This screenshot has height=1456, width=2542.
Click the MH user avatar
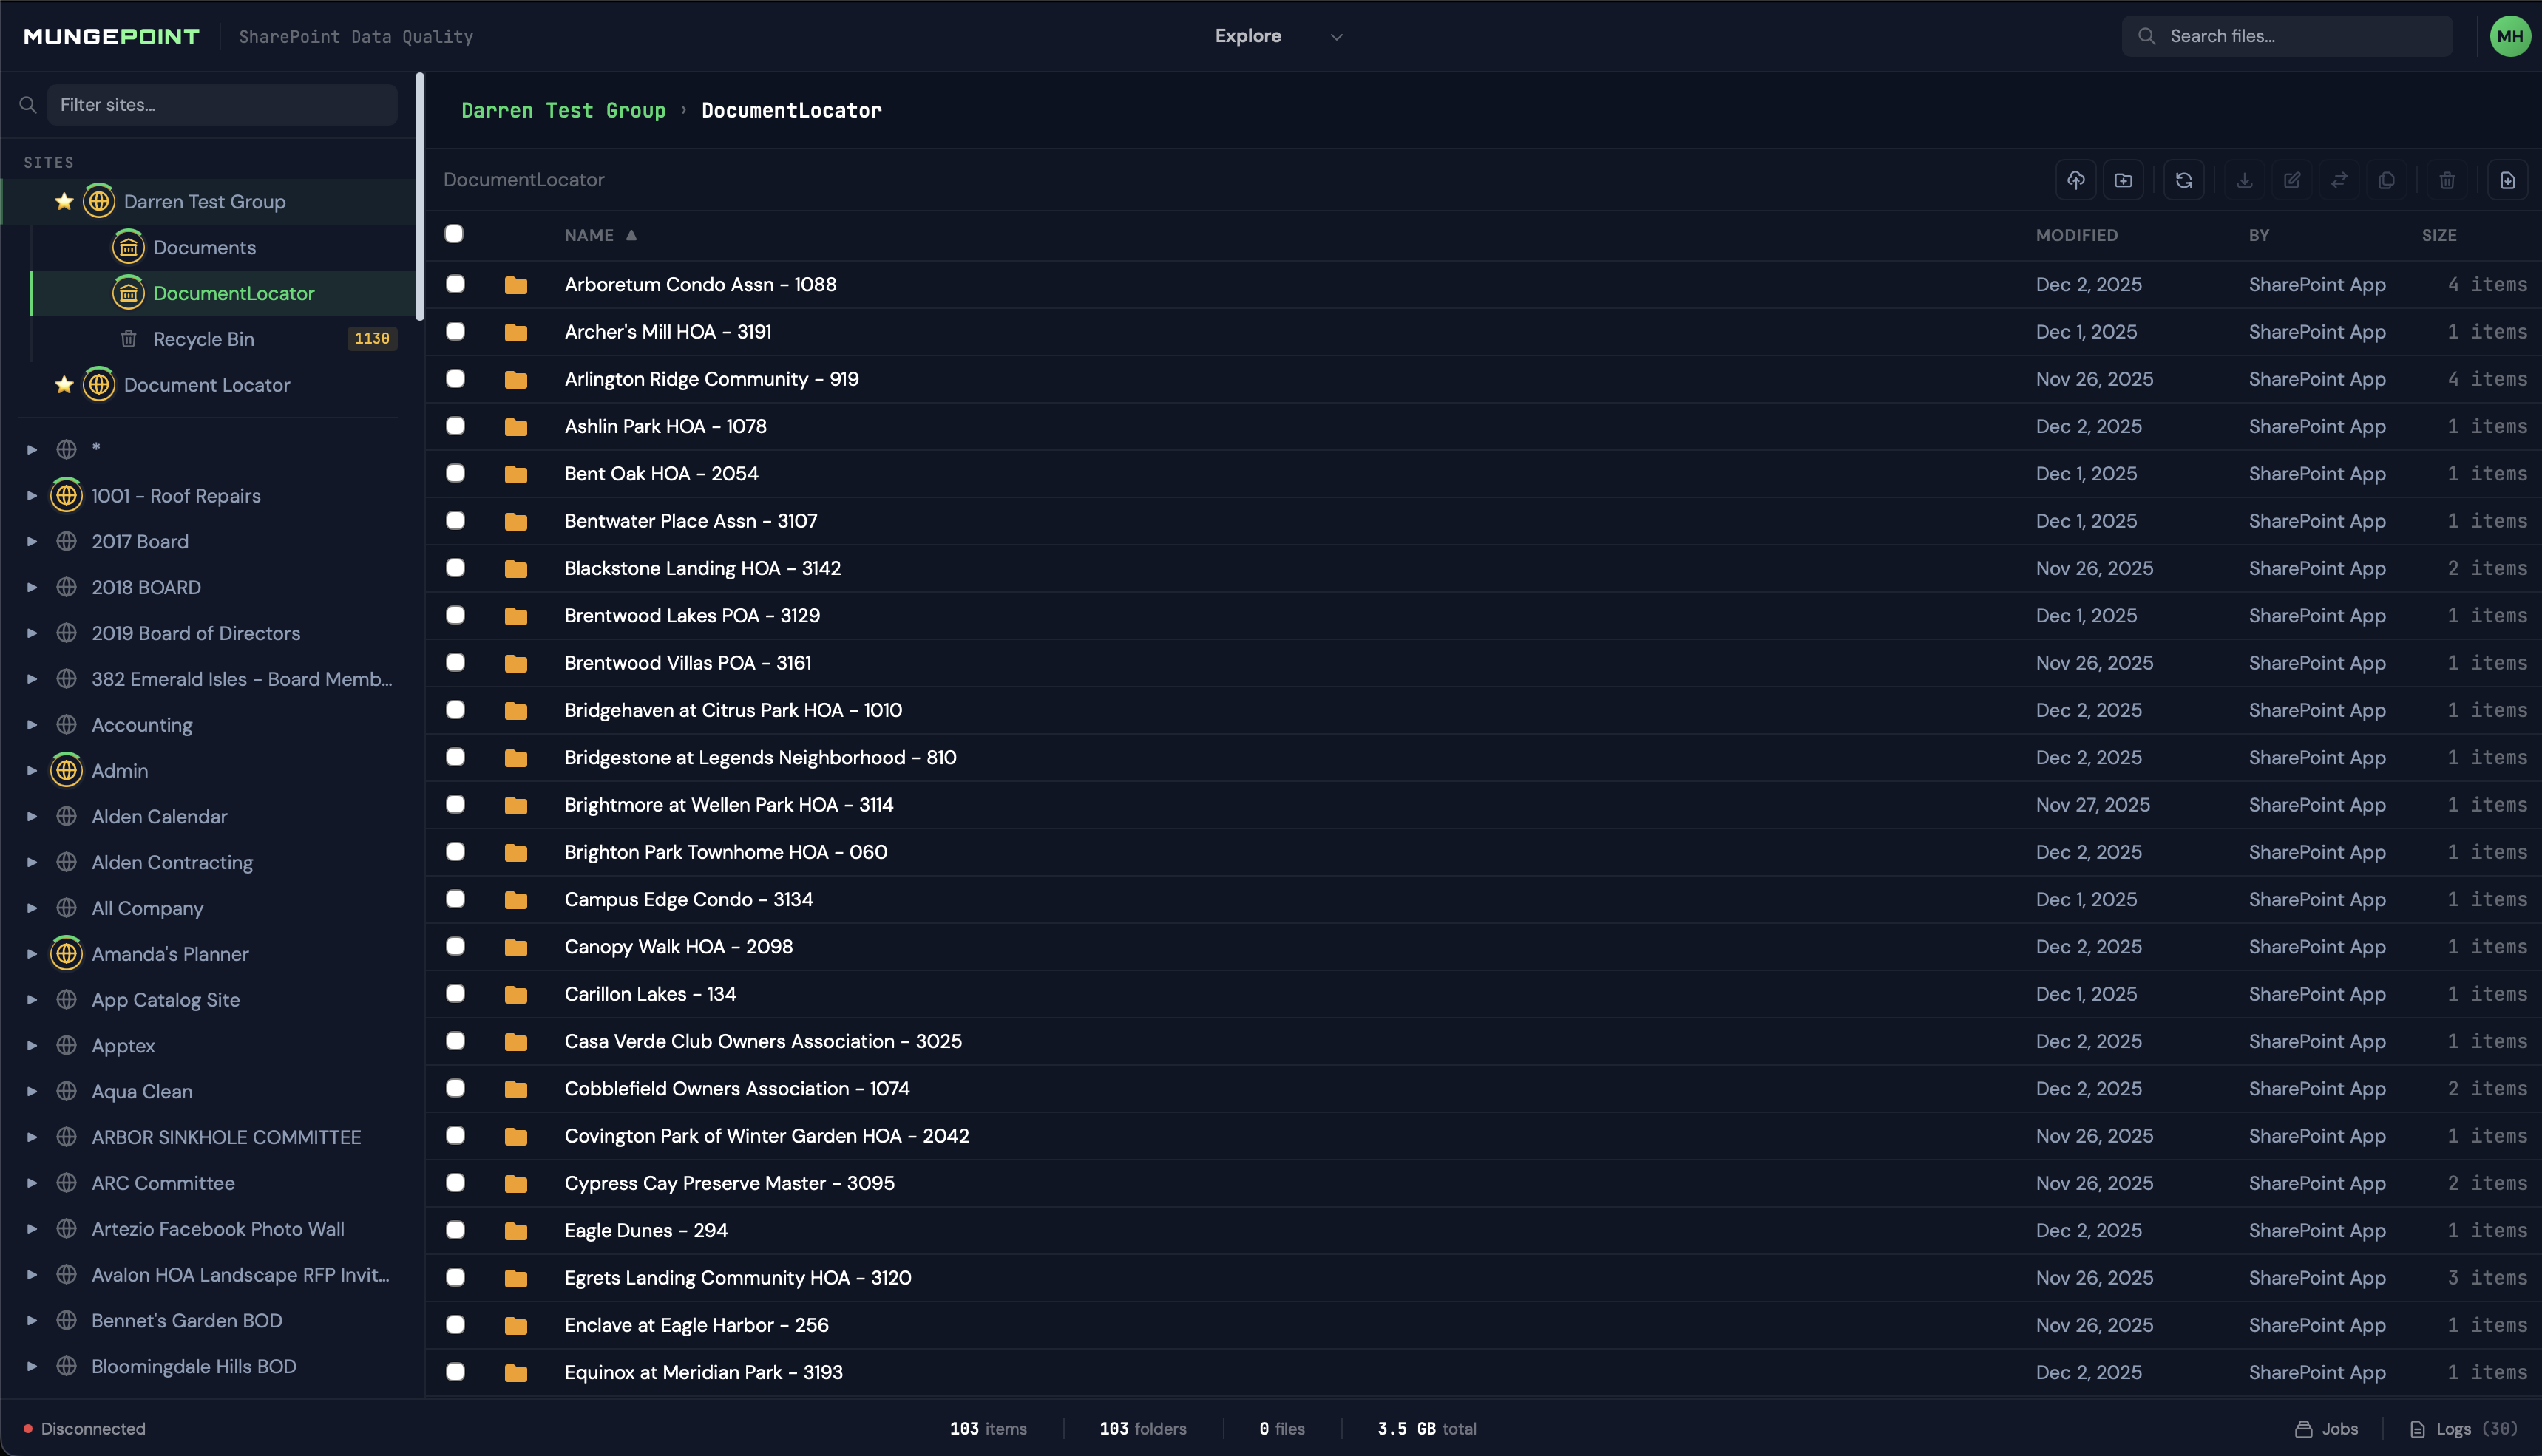click(2509, 36)
